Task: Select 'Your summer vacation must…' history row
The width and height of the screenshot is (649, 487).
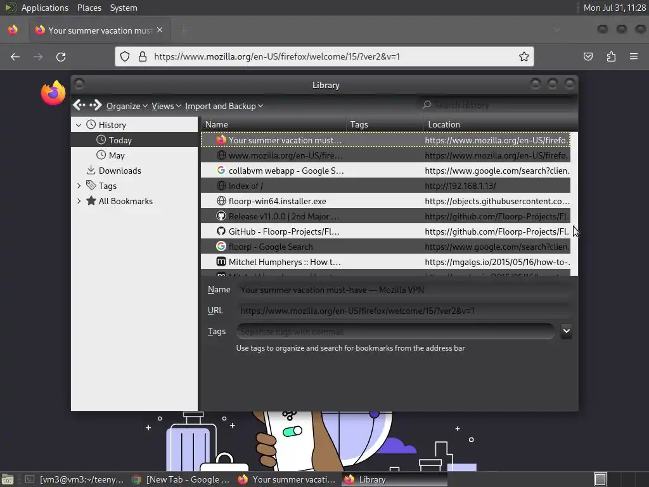Action: pyautogui.click(x=385, y=140)
